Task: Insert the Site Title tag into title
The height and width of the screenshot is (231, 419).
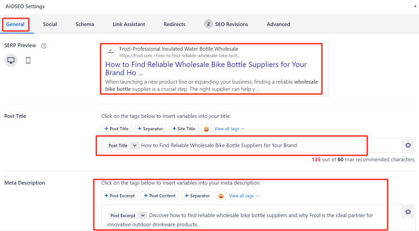Action: click(x=184, y=129)
